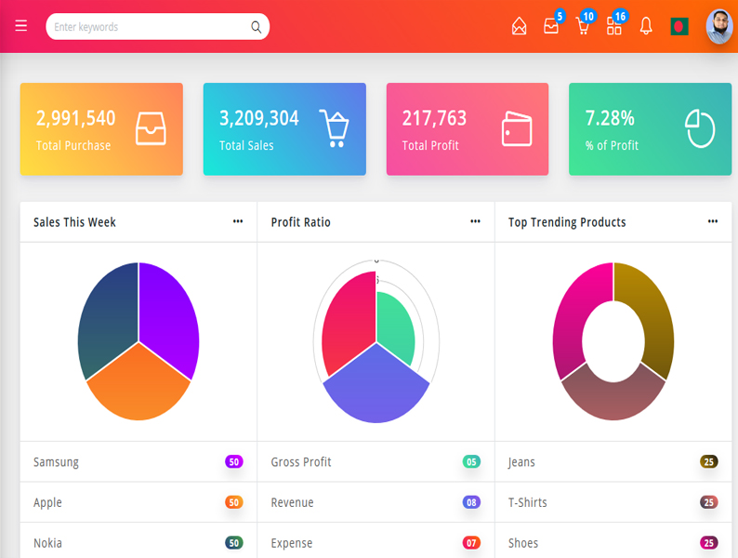
Task: Open the hamburger sidebar menu
Action: pyautogui.click(x=21, y=26)
